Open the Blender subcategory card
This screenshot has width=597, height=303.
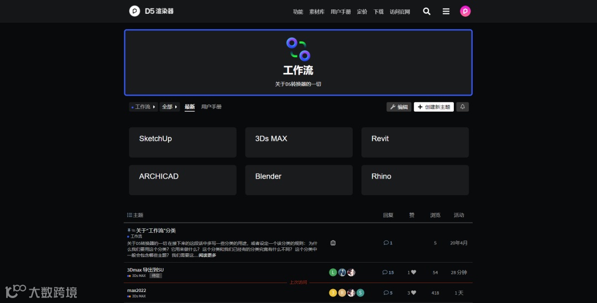(299, 180)
